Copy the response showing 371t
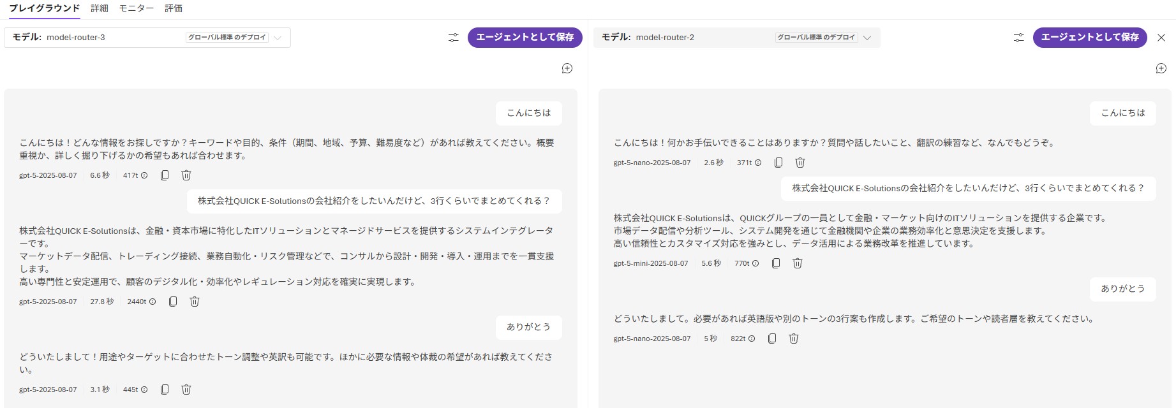 click(x=778, y=163)
